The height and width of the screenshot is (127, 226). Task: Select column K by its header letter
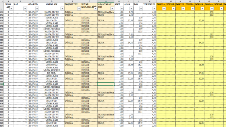point(150,1)
